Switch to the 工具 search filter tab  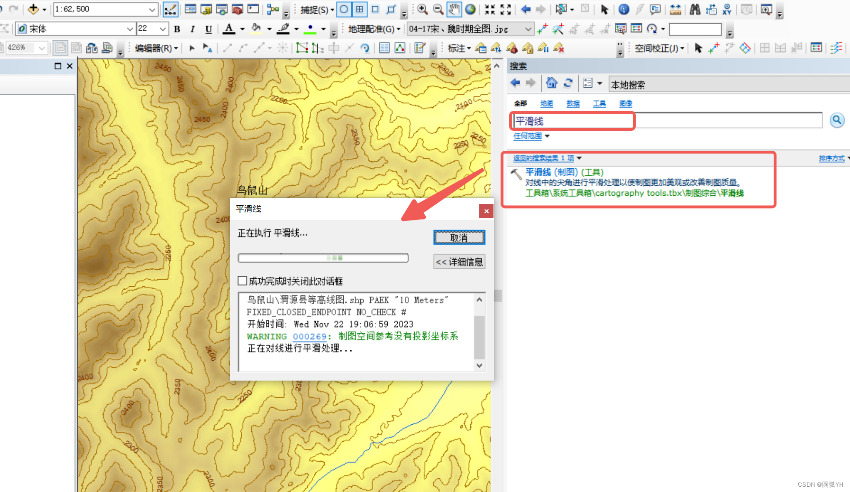tap(599, 103)
